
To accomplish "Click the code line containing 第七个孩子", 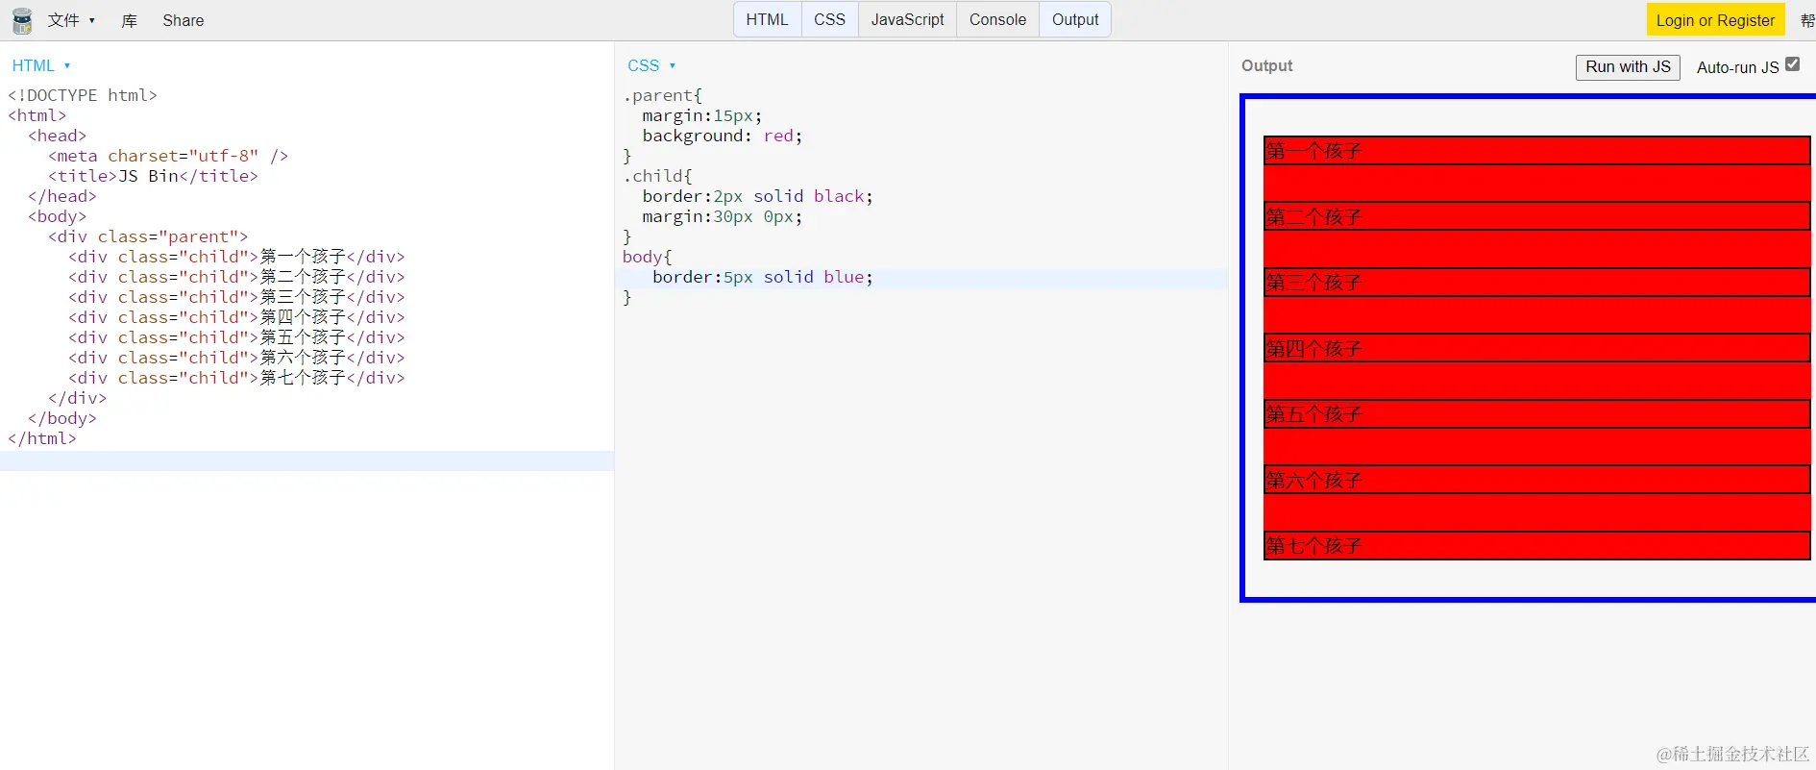I will (236, 378).
